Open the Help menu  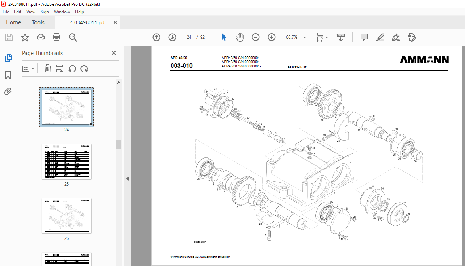click(x=79, y=12)
